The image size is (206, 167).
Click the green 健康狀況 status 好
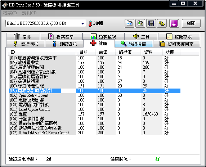click(157, 159)
